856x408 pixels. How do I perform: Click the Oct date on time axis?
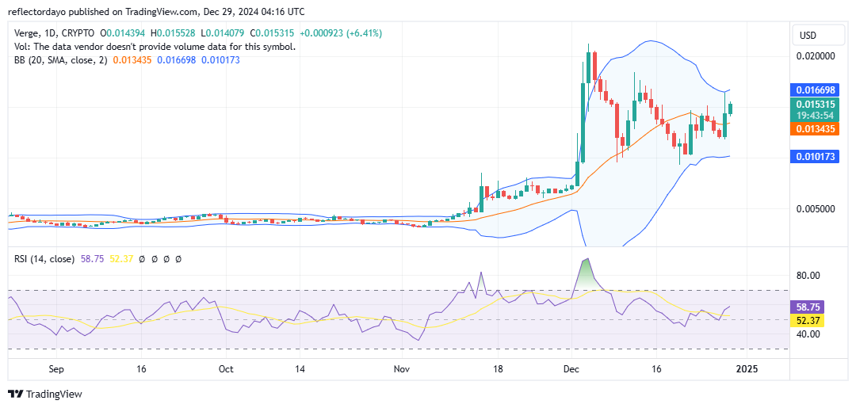point(225,368)
